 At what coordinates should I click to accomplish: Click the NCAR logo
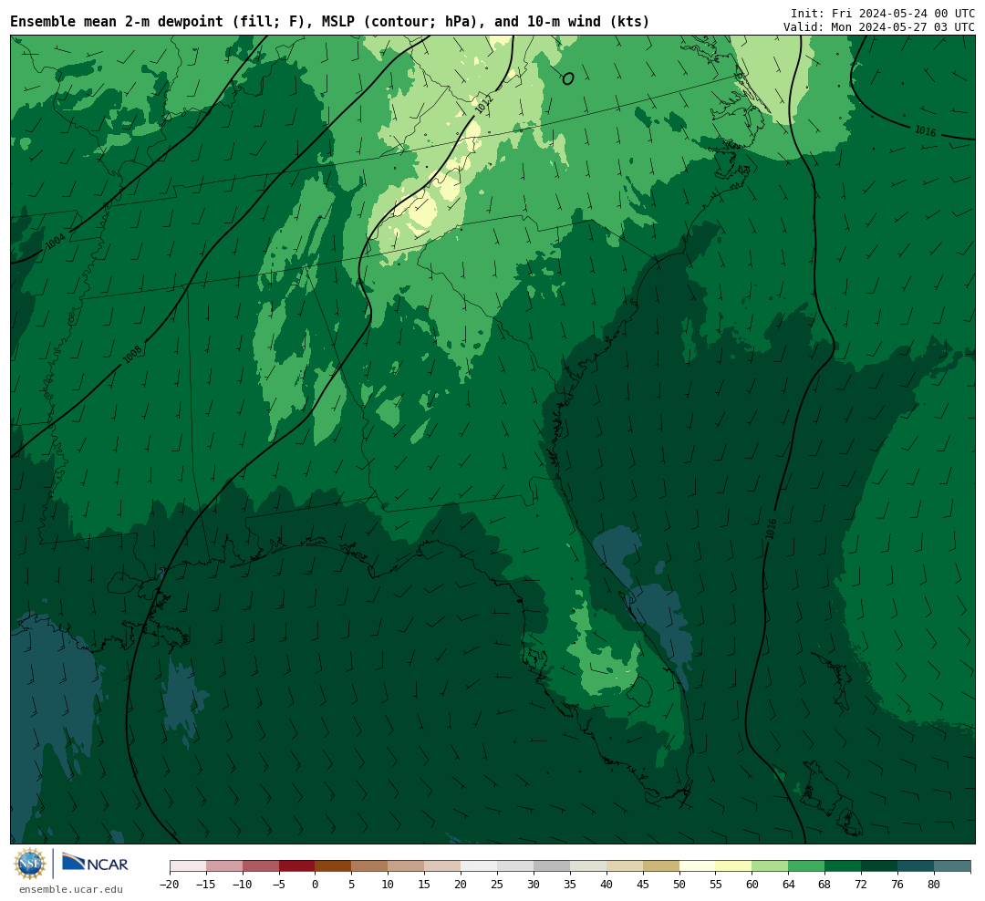[95, 863]
